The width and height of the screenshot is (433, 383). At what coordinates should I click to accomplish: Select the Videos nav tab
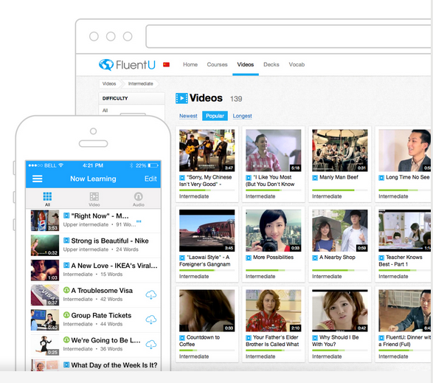pyautogui.click(x=245, y=64)
